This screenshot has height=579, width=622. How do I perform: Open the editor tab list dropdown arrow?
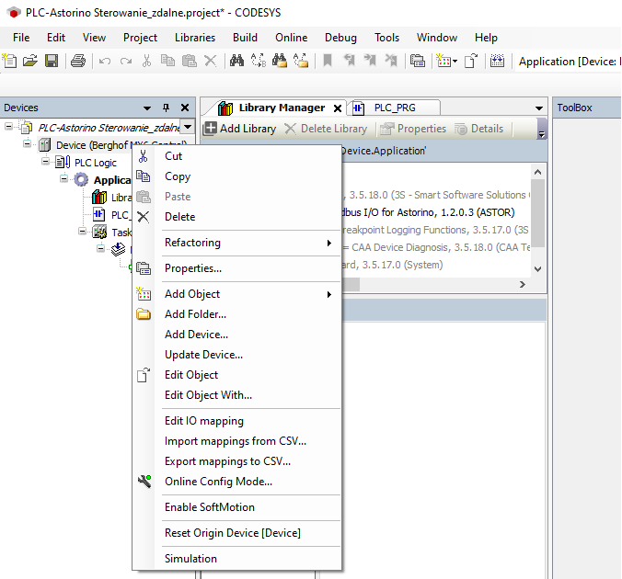(538, 108)
